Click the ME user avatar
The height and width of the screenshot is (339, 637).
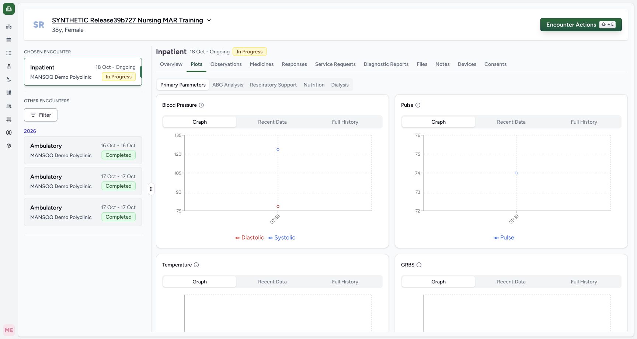point(9,330)
